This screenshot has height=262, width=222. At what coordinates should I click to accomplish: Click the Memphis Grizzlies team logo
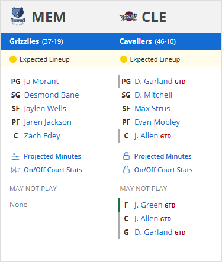click(x=18, y=17)
